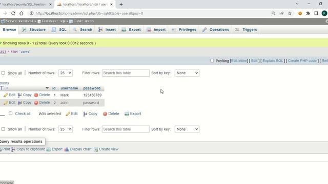328x184 pixels.
Task: Click the pencil icon in John's row
Action: [x=6, y=103]
